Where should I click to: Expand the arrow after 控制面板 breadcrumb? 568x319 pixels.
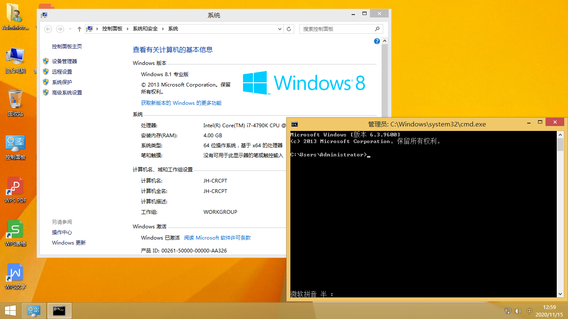(x=128, y=29)
